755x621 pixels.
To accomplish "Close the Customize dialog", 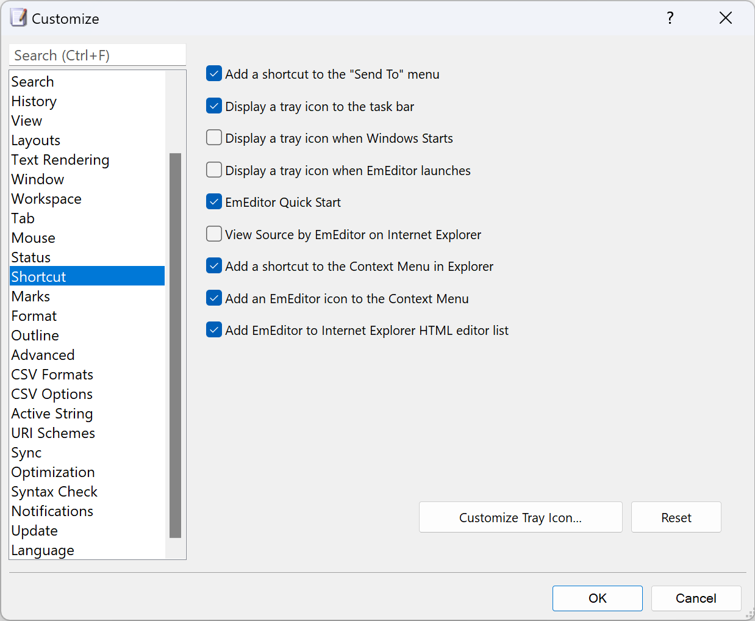I will pyautogui.click(x=725, y=18).
